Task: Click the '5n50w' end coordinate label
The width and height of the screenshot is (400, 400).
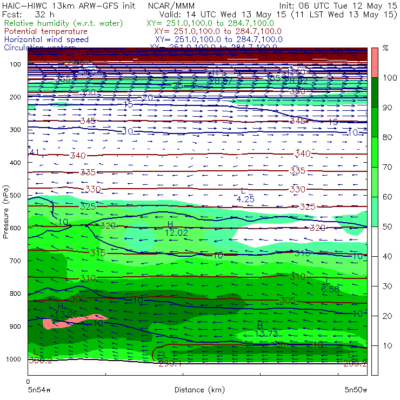Action: pos(356,390)
